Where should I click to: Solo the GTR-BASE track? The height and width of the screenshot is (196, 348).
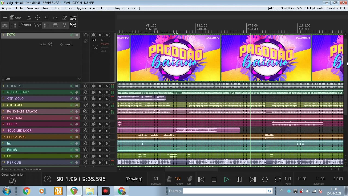[x=107, y=105]
